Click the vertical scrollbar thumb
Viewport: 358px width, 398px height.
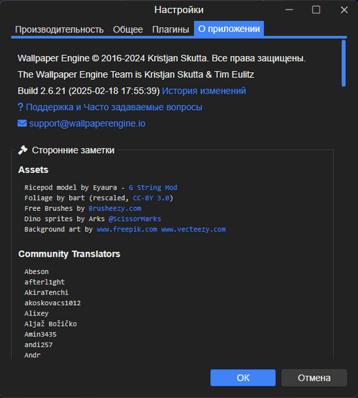click(x=343, y=64)
